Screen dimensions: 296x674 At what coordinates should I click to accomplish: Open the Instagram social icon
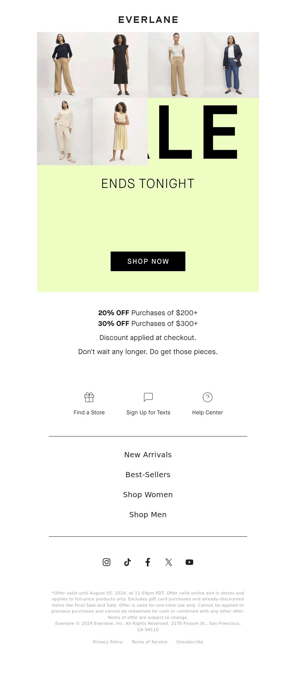click(107, 562)
